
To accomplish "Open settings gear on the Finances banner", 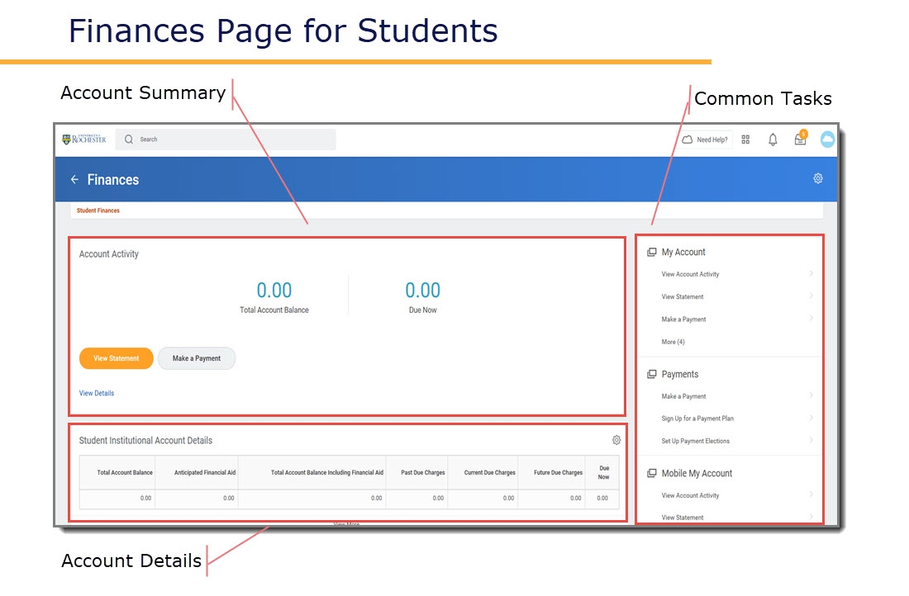I will [817, 178].
